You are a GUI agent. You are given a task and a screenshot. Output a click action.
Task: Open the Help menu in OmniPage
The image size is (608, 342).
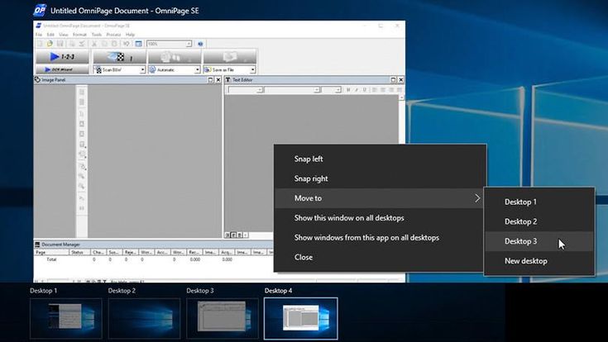tap(130, 35)
